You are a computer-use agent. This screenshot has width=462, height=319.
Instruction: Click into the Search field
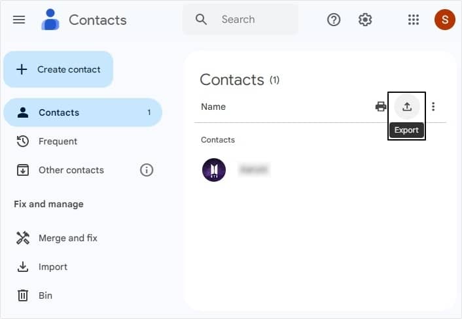240,20
